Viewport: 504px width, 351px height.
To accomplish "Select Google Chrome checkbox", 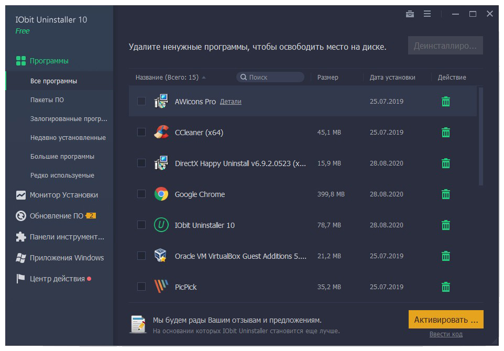I will point(141,194).
